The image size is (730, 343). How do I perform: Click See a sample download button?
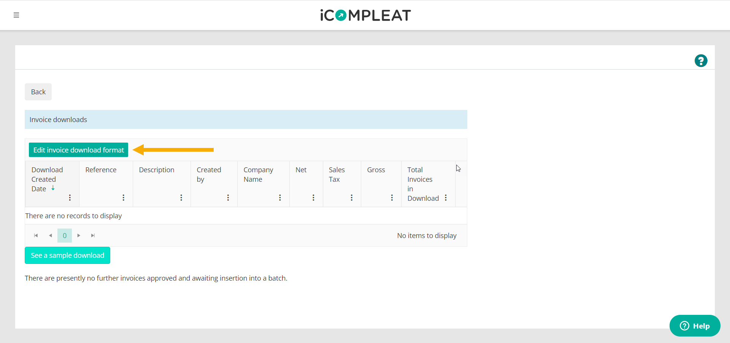coord(68,256)
